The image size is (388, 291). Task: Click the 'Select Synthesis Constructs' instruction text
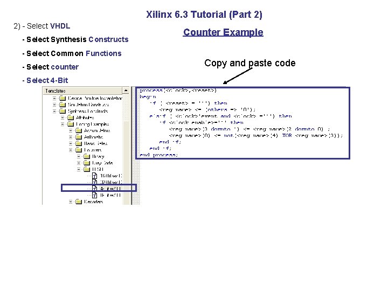point(78,39)
